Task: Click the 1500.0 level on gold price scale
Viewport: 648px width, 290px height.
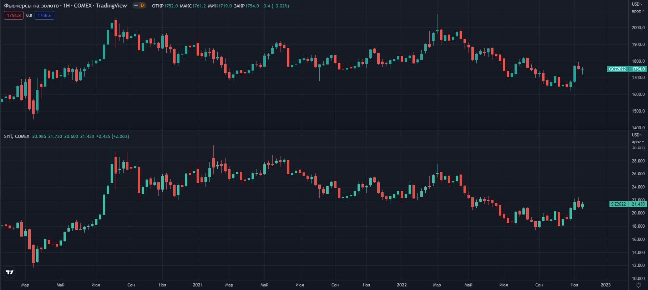Action: 638,111
